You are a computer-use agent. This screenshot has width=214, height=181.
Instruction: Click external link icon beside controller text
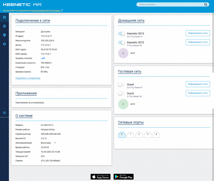62,10
